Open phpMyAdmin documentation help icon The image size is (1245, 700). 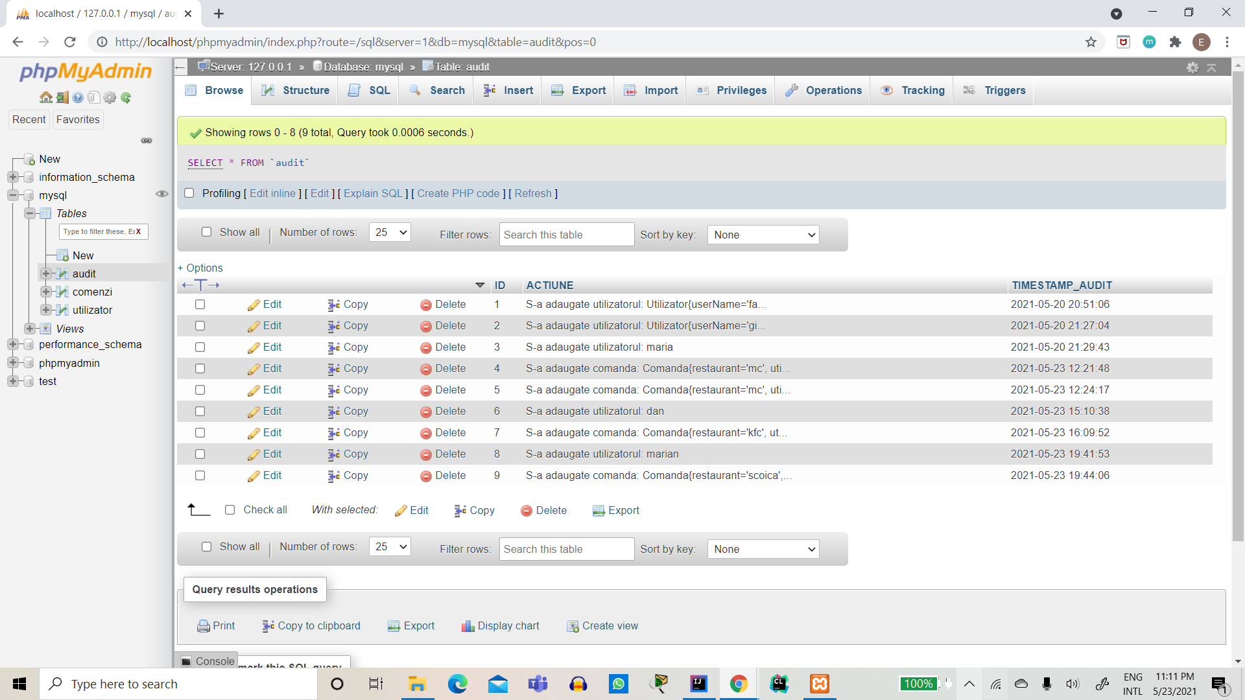coord(78,98)
